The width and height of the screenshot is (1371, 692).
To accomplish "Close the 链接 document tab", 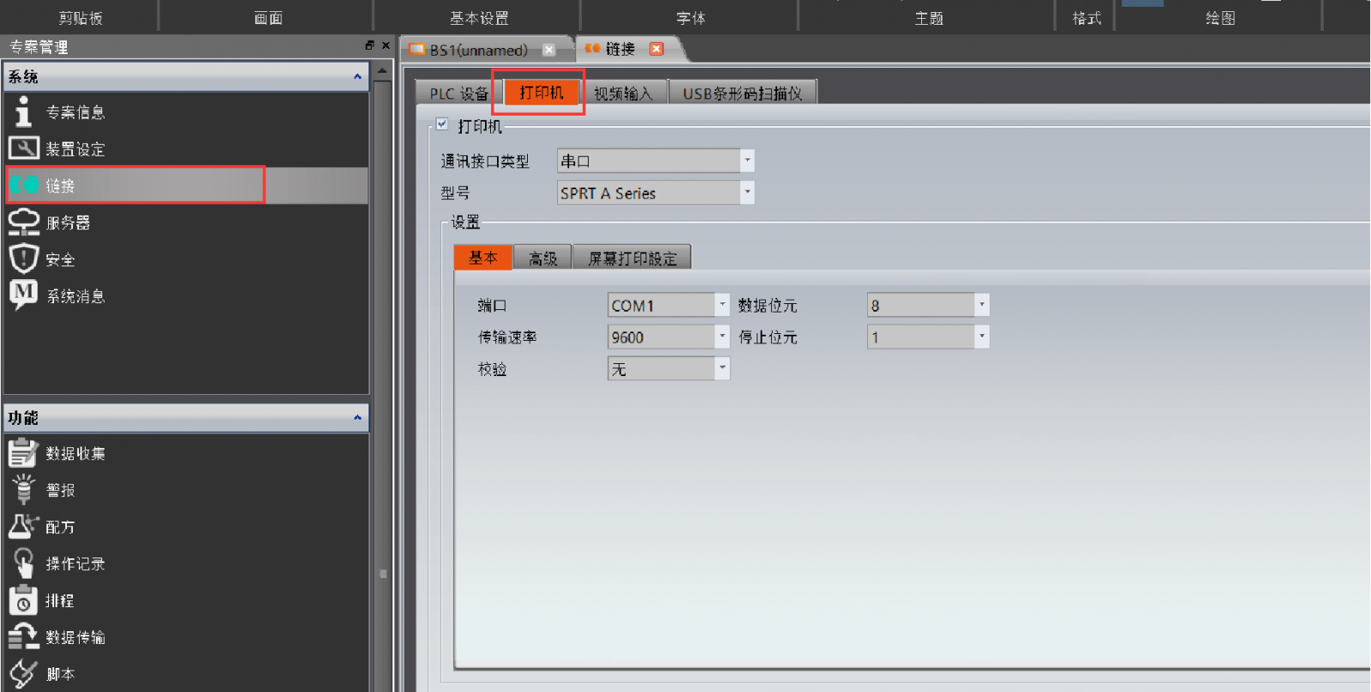I will pos(656,49).
